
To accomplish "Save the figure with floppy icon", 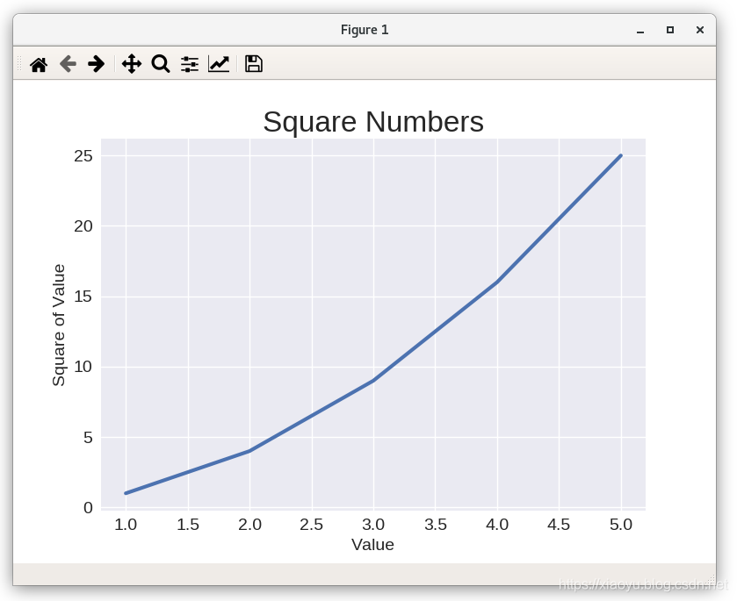I will (254, 64).
